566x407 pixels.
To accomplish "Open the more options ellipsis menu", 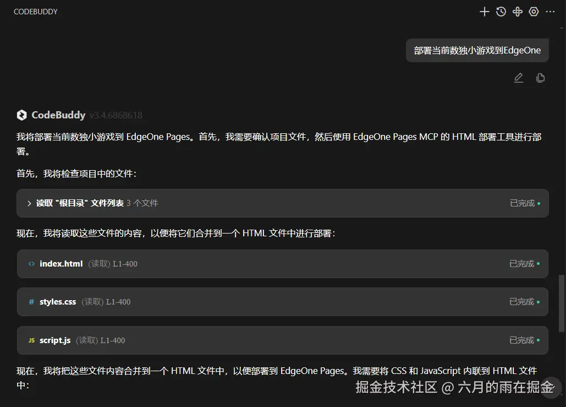I will [550, 12].
